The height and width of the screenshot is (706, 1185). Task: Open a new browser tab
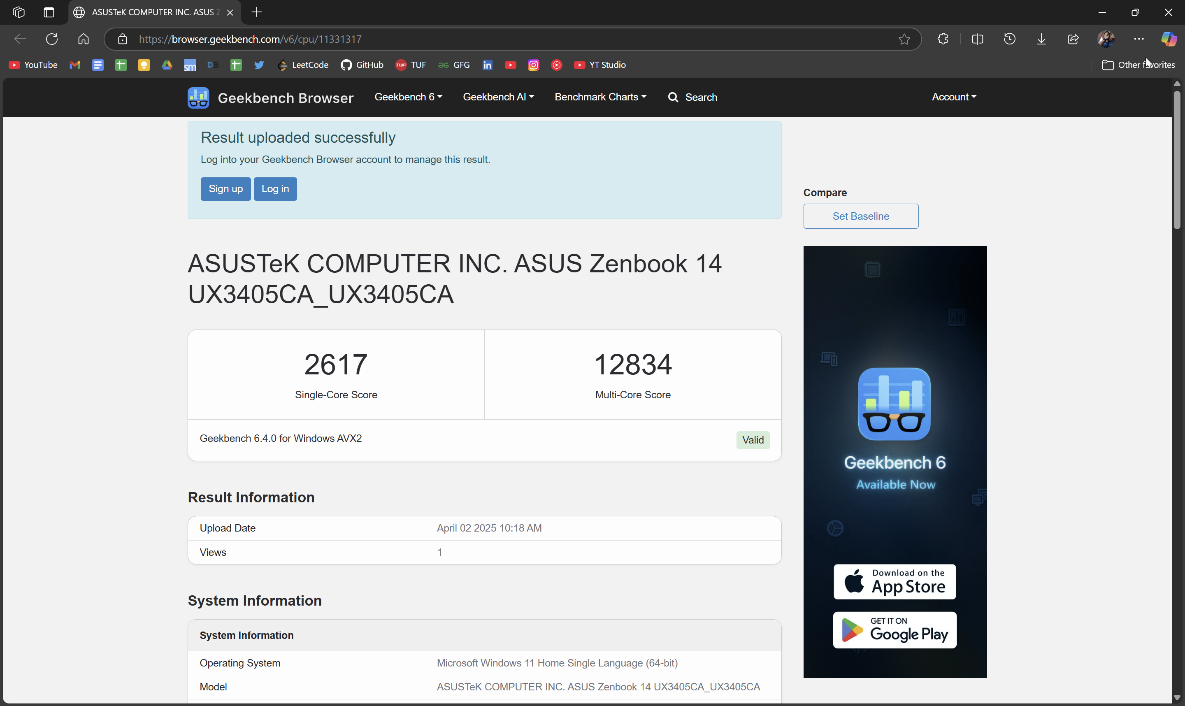[x=257, y=12]
